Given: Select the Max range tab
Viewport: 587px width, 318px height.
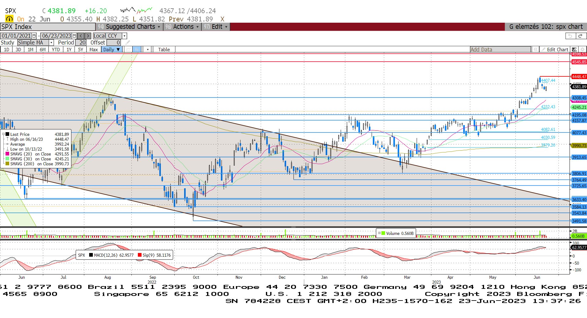Looking at the screenshot, I should point(94,49).
